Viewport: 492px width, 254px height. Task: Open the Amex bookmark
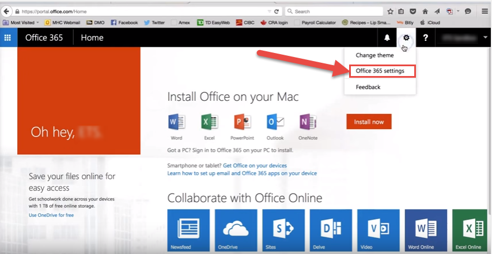tap(180, 22)
